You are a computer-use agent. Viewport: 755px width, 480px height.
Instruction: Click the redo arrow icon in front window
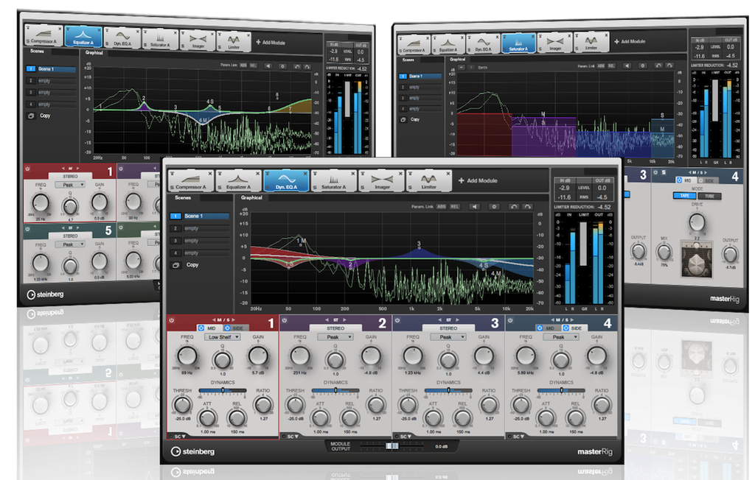(527, 206)
